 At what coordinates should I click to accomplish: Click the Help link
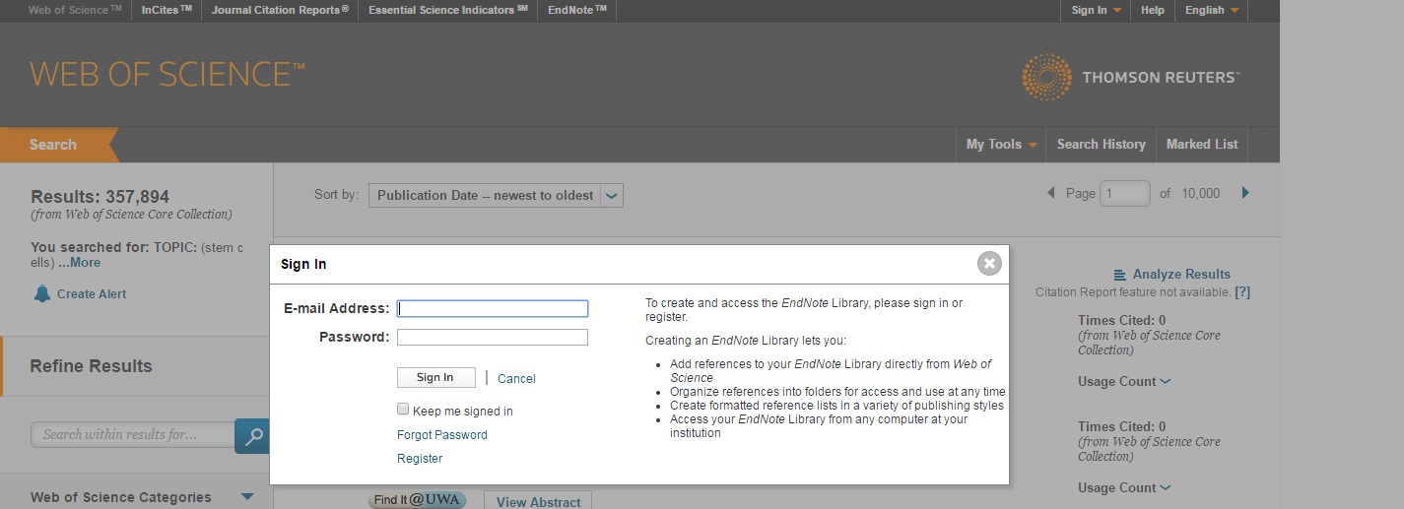pyautogui.click(x=1153, y=10)
